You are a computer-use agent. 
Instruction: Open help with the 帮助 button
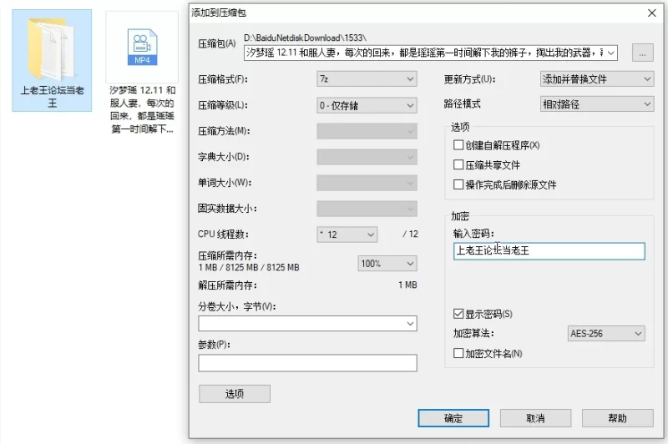pyautogui.click(x=617, y=418)
